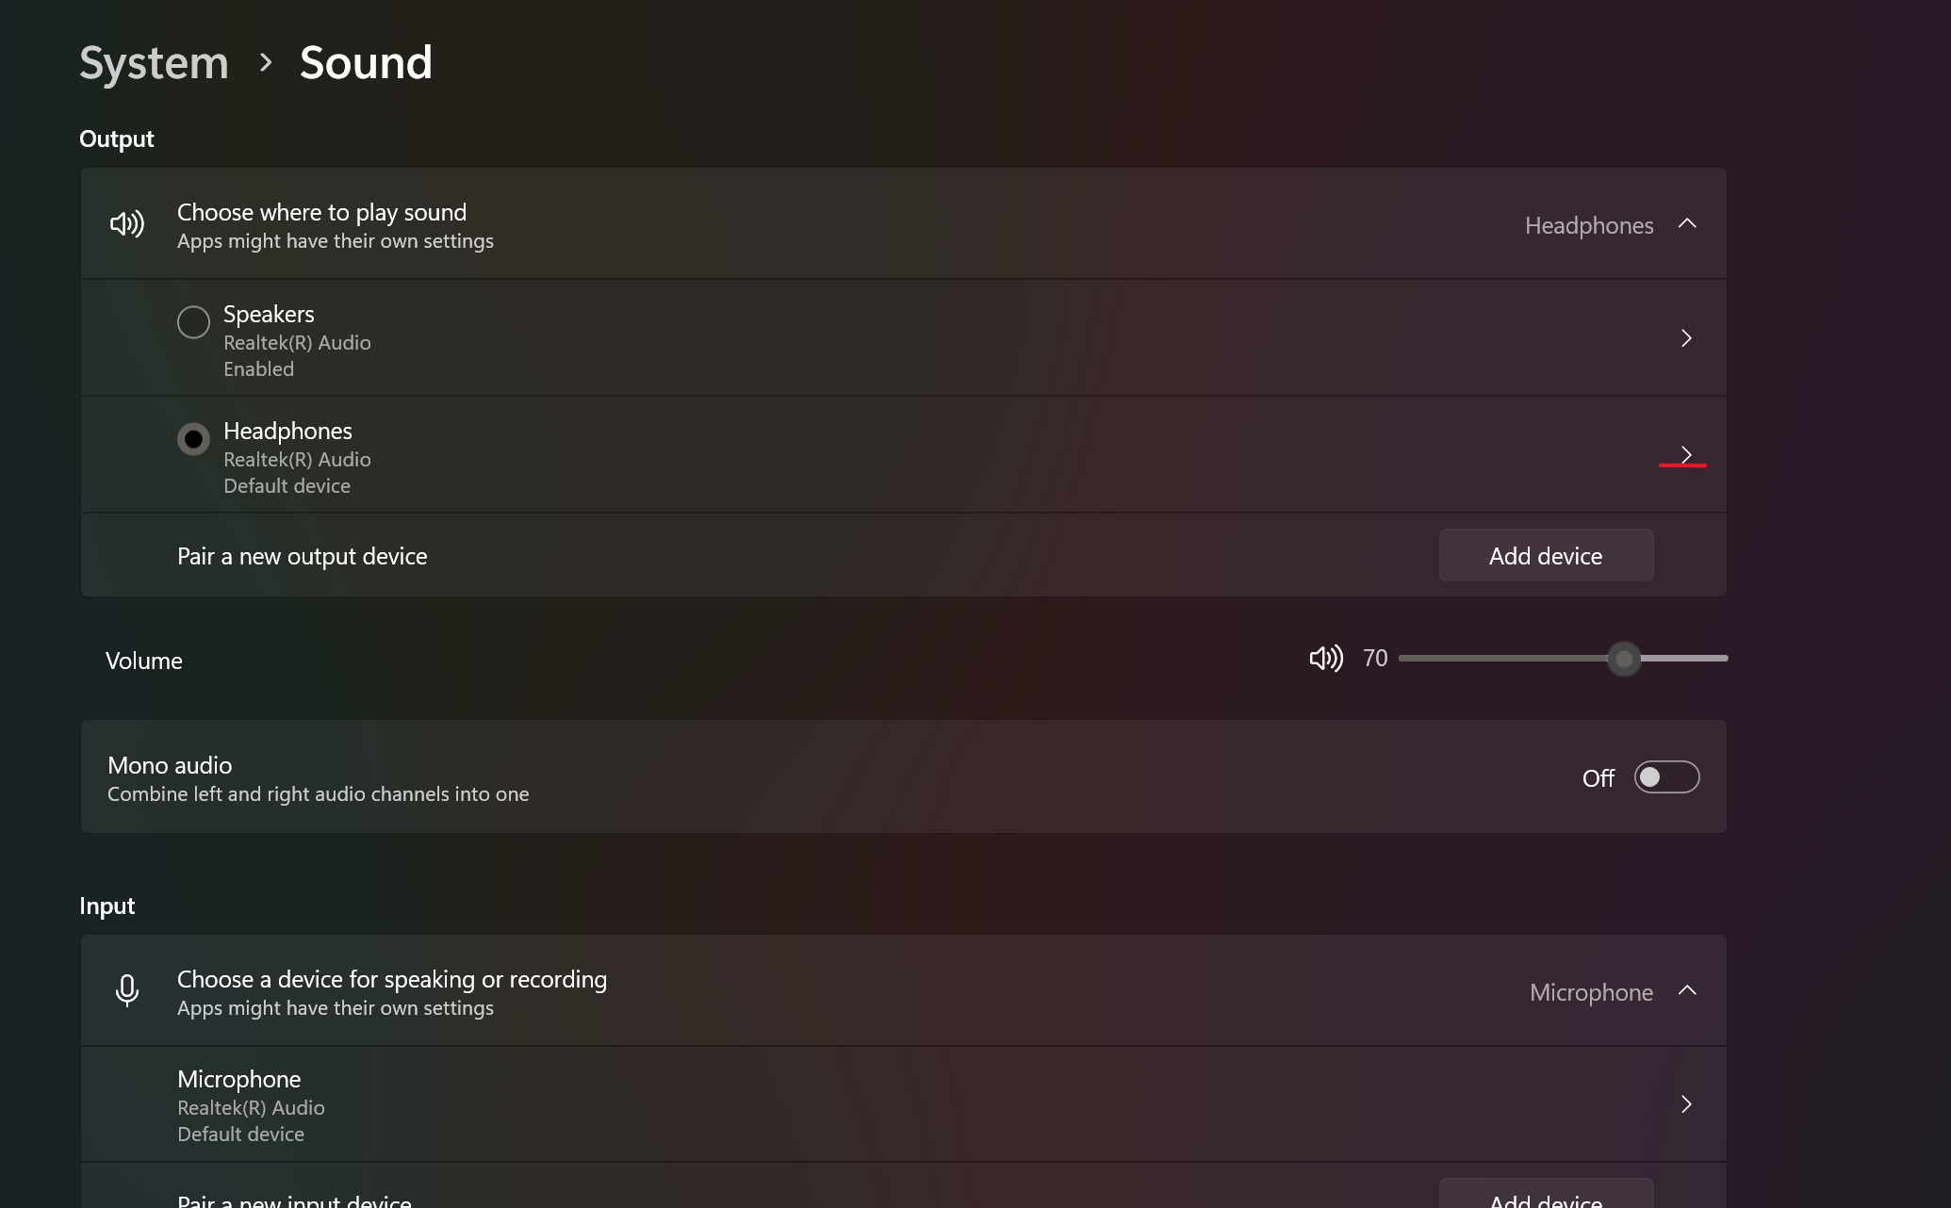The width and height of the screenshot is (1951, 1208).
Task: Click the Mono audio setting label
Action: [x=170, y=765]
